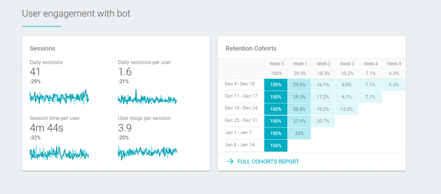Click the Jan 8 - Jan 14 cohort row label
The image size is (441, 194).
[x=240, y=144]
